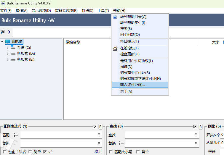Select 关于(A) menu item
Viewport: 224px width, 155px height.
coord(140,91)
